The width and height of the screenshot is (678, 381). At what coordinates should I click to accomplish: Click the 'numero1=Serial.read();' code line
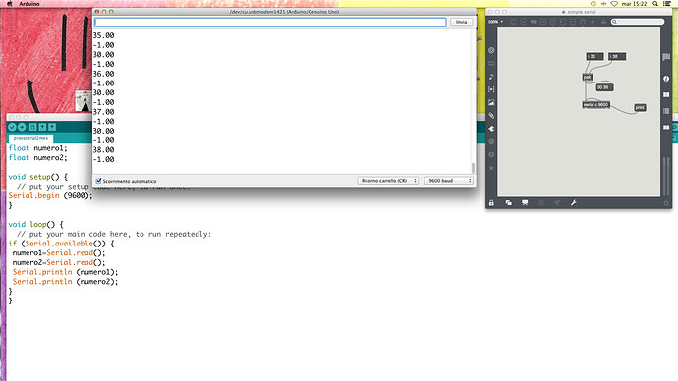[59, 252]
